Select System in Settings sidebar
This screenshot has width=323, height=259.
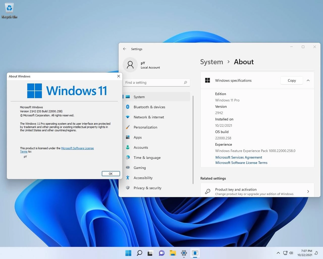[x=156, y=97]
